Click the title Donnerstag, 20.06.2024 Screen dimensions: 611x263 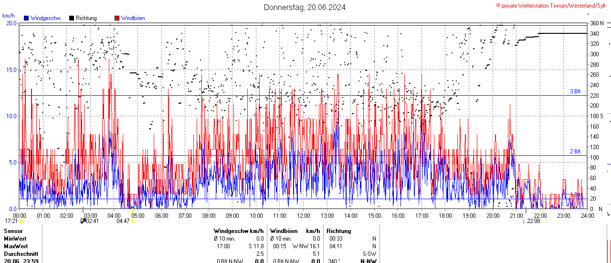305,7
